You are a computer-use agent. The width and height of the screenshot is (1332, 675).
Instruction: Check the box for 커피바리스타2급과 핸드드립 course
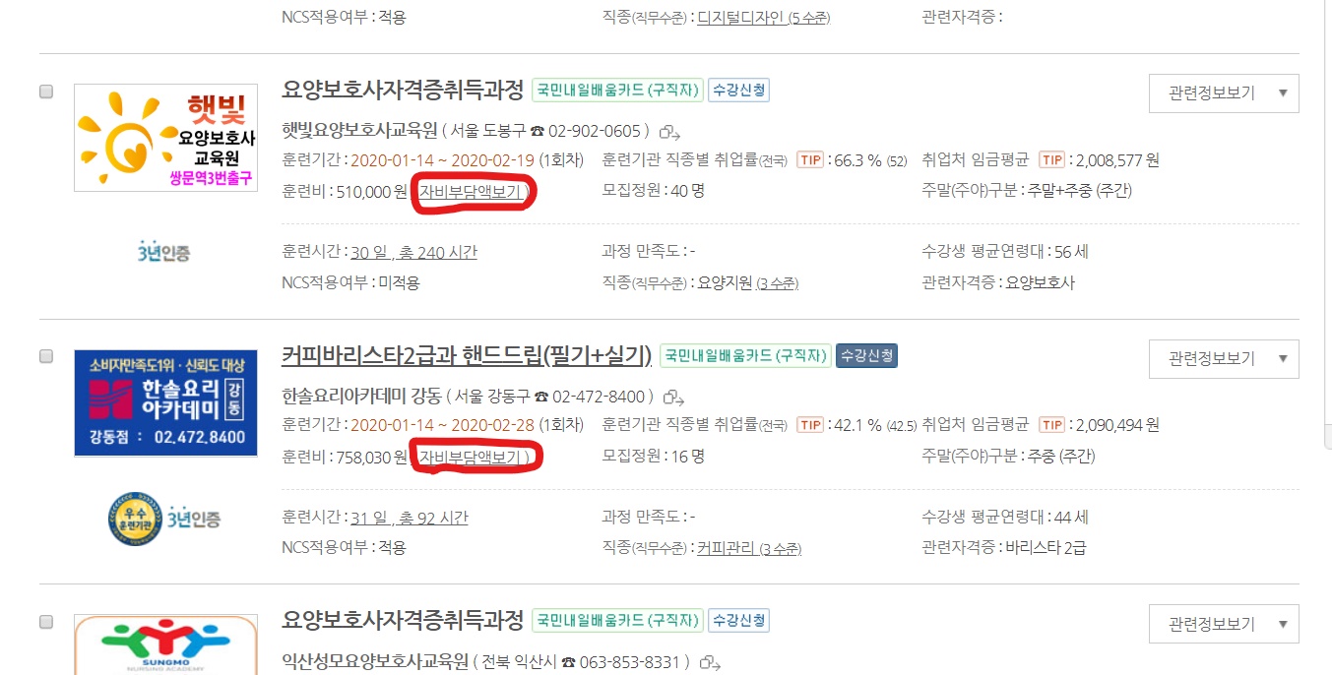(x=46, y=357)
